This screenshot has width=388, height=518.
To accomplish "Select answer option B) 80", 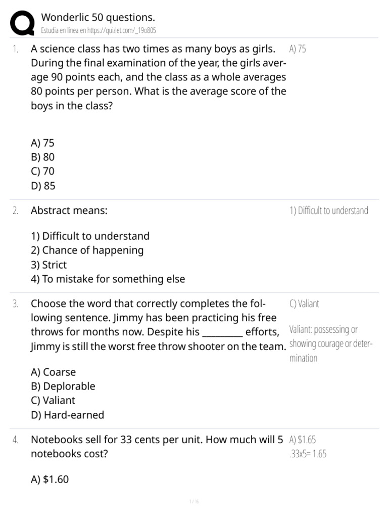I will [42, 157].
